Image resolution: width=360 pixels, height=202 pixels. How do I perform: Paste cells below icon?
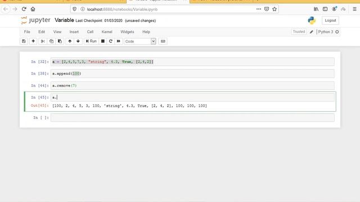(60, 41)
